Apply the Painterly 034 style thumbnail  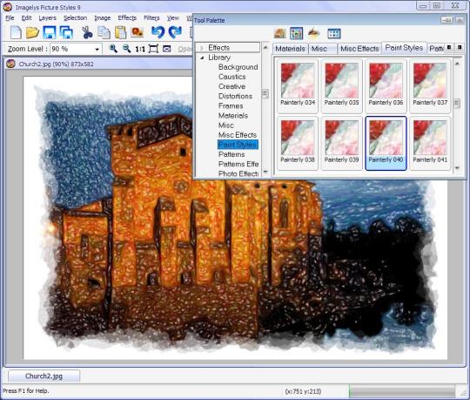pyautogui.click(x=298, y=85)
